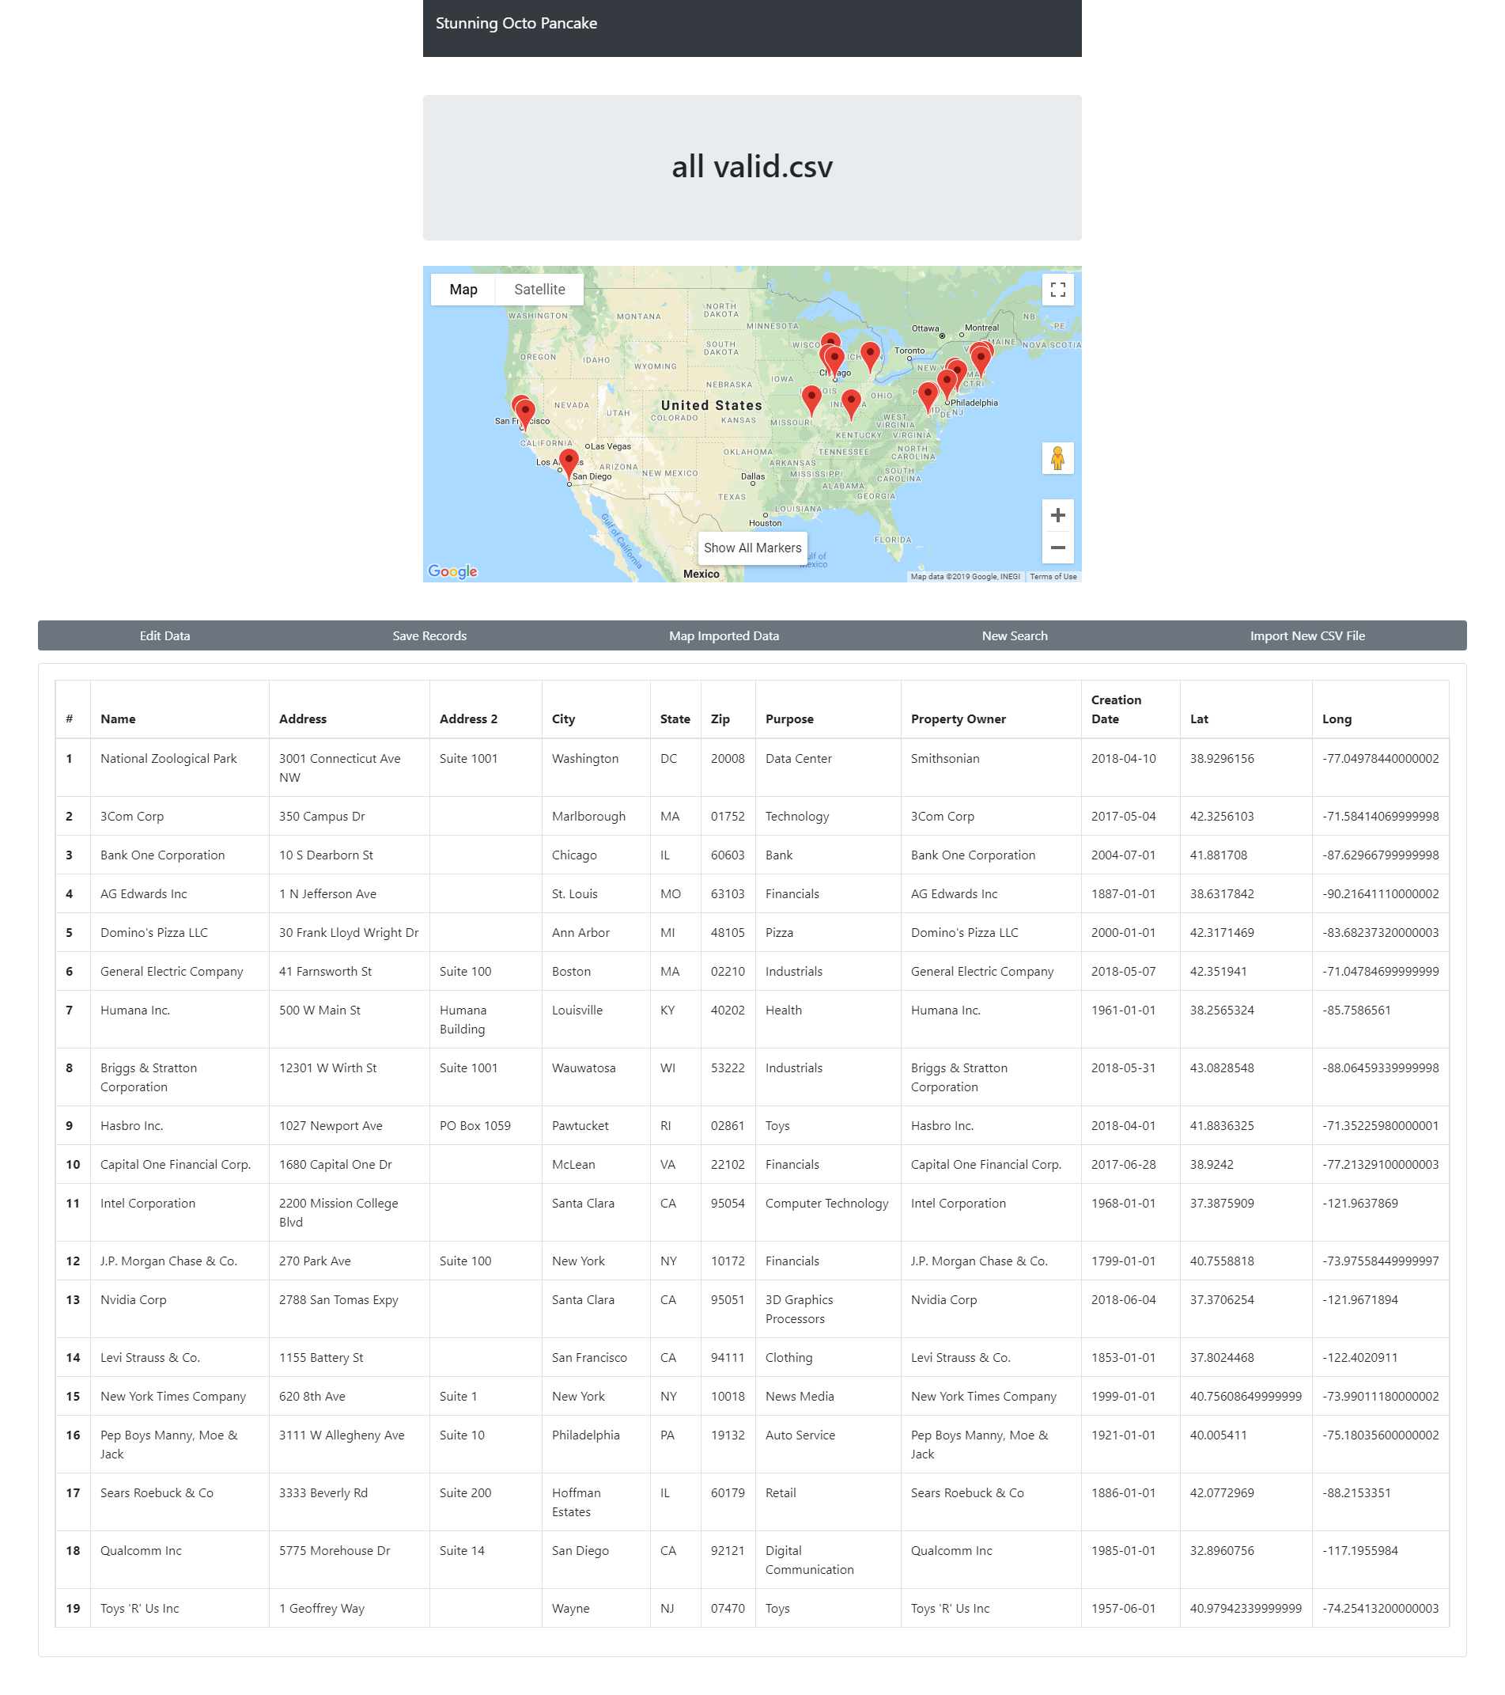Open the Google logo link on map
Image resolution: width=1505 pixels, height=1695 pixels.
[452, 571]
